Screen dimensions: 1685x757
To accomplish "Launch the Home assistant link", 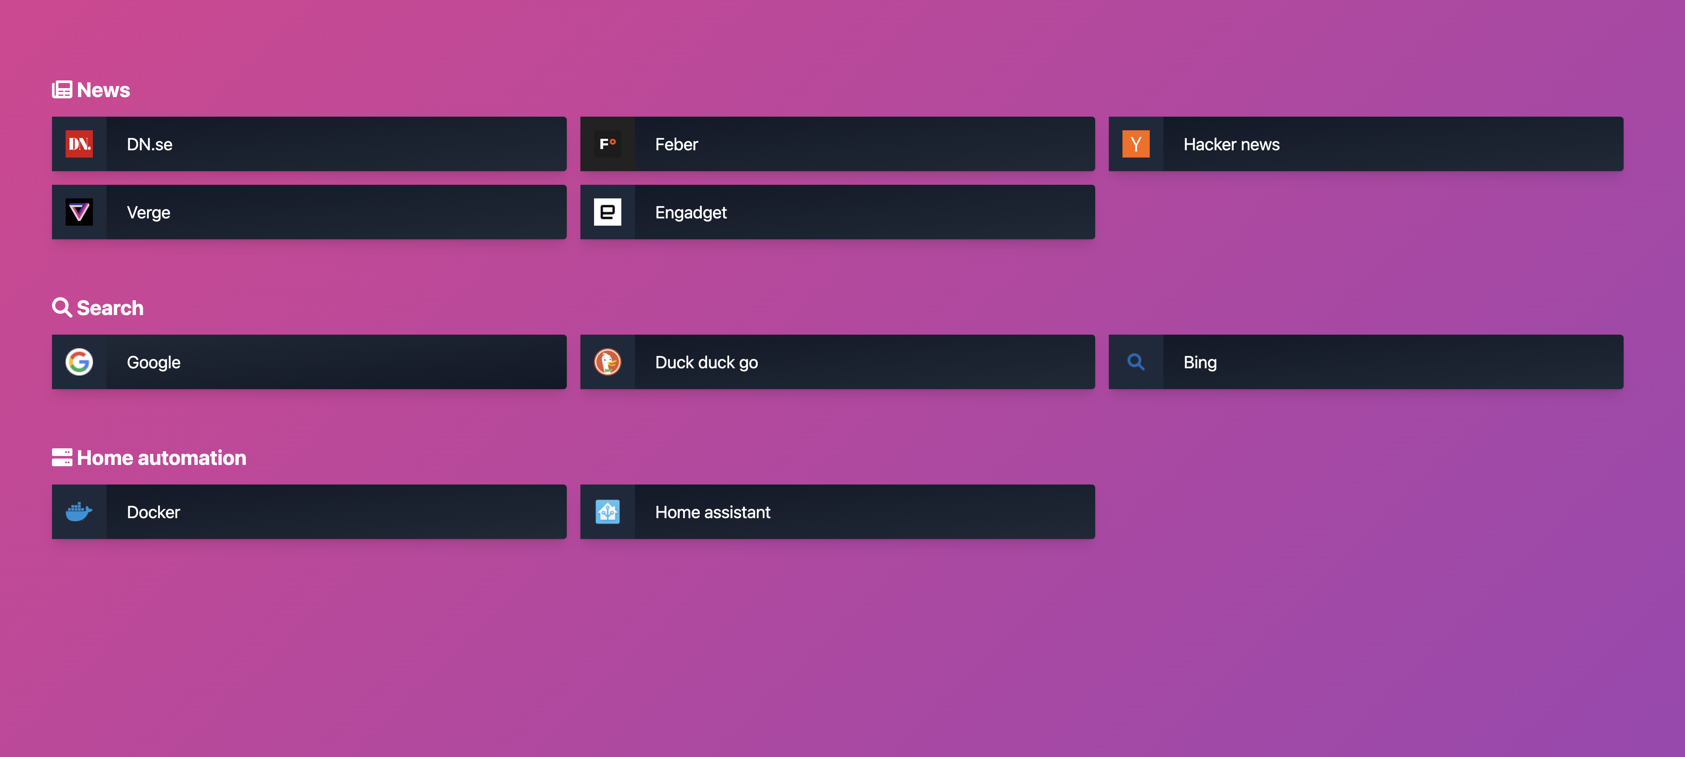I will [x=713, y=512].
